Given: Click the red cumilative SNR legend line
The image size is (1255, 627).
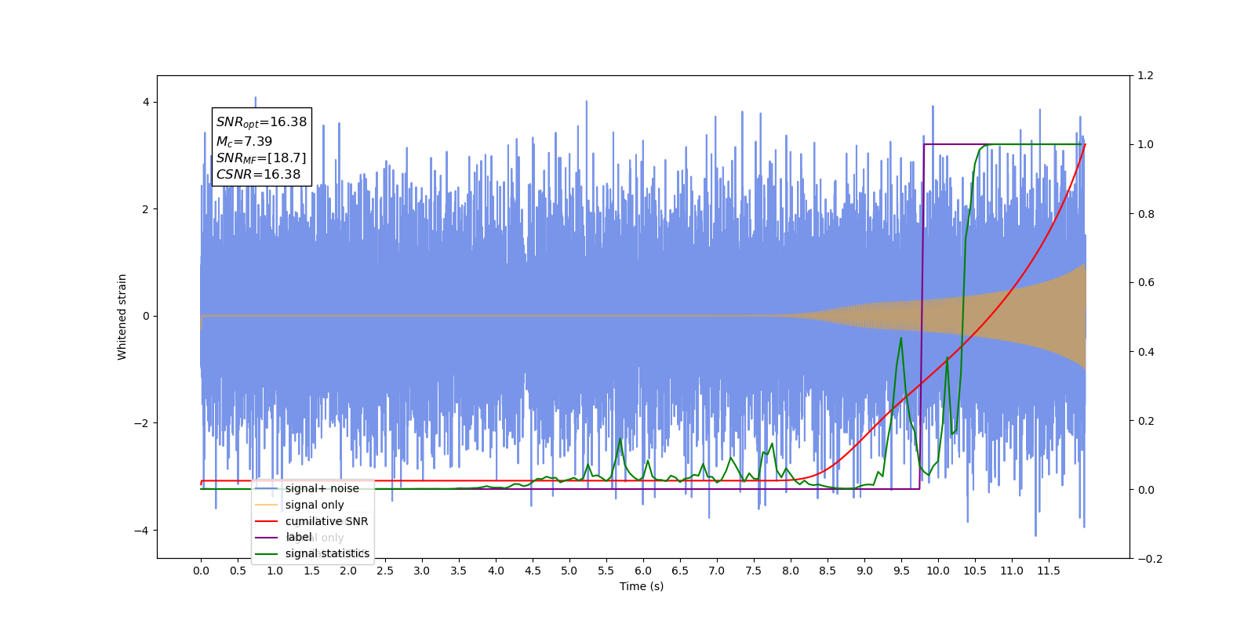Looking at the screenshot, I should click(x=267, y=521).
